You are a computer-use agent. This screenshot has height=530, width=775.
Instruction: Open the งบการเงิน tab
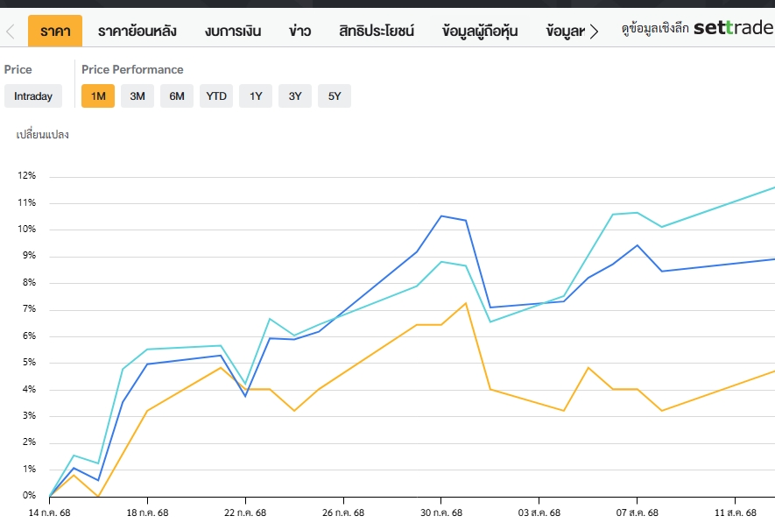click(233, 32)
